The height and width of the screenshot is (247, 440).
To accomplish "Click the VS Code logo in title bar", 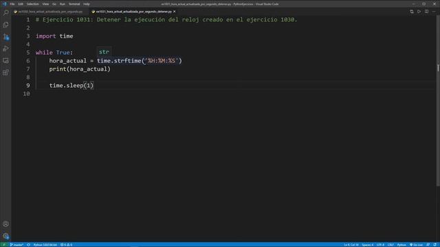I will coord(5,4).
